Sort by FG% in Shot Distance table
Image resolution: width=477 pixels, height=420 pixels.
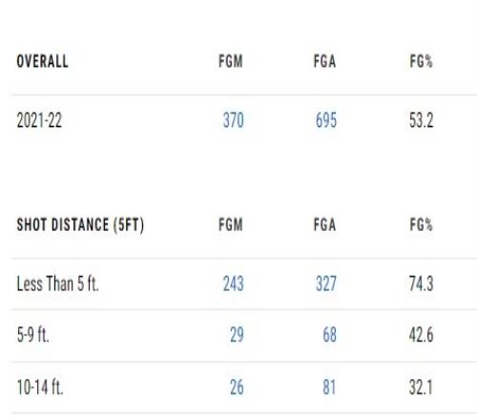click(x=421, y=224)
